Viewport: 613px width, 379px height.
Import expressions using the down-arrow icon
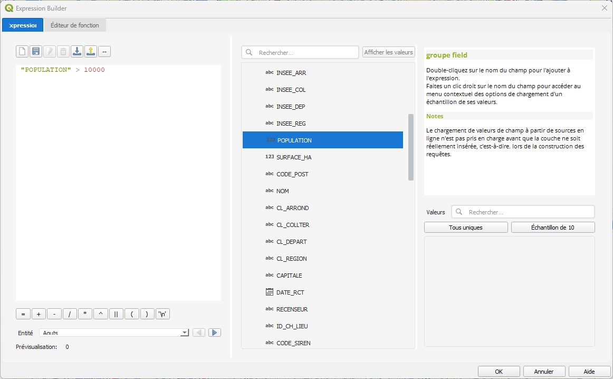[x=76, y=51]
